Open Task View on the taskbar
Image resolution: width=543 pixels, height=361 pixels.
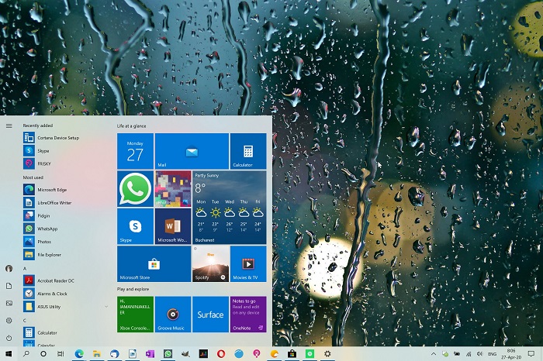tap(61, 354)
